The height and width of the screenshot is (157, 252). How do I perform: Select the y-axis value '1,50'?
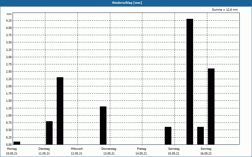pos(9,101)
